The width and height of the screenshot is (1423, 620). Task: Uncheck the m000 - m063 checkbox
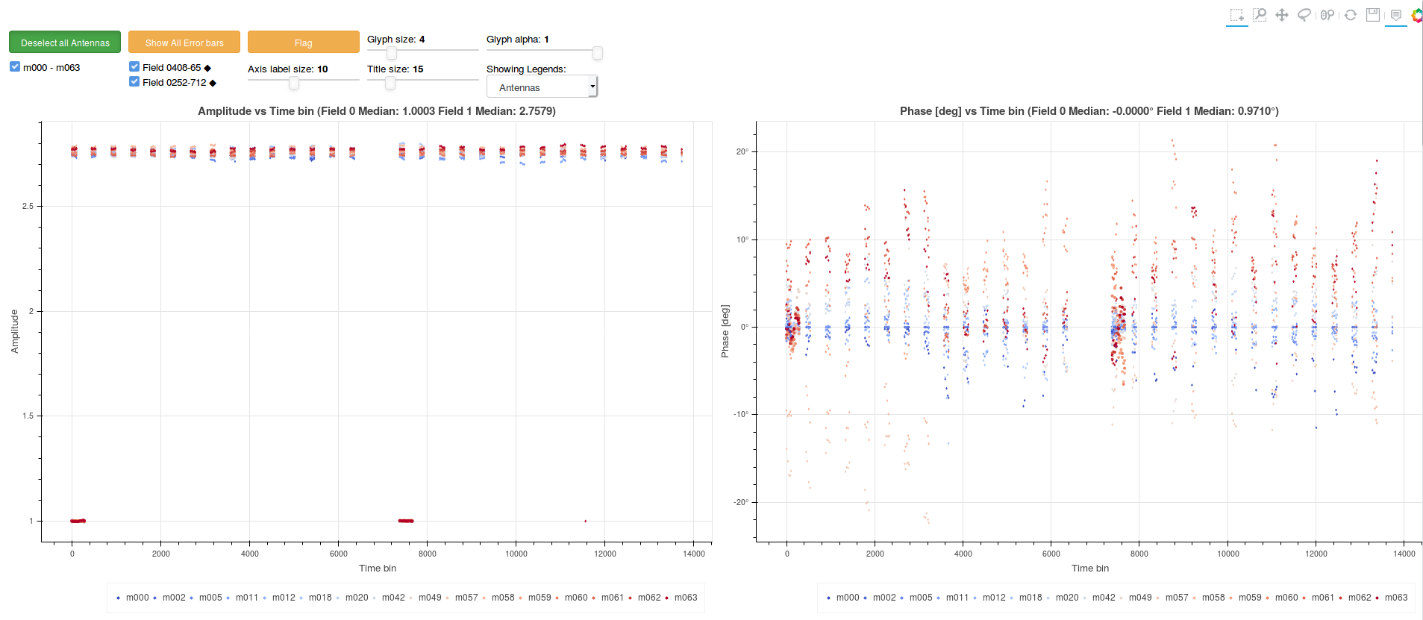click(15, 66)
